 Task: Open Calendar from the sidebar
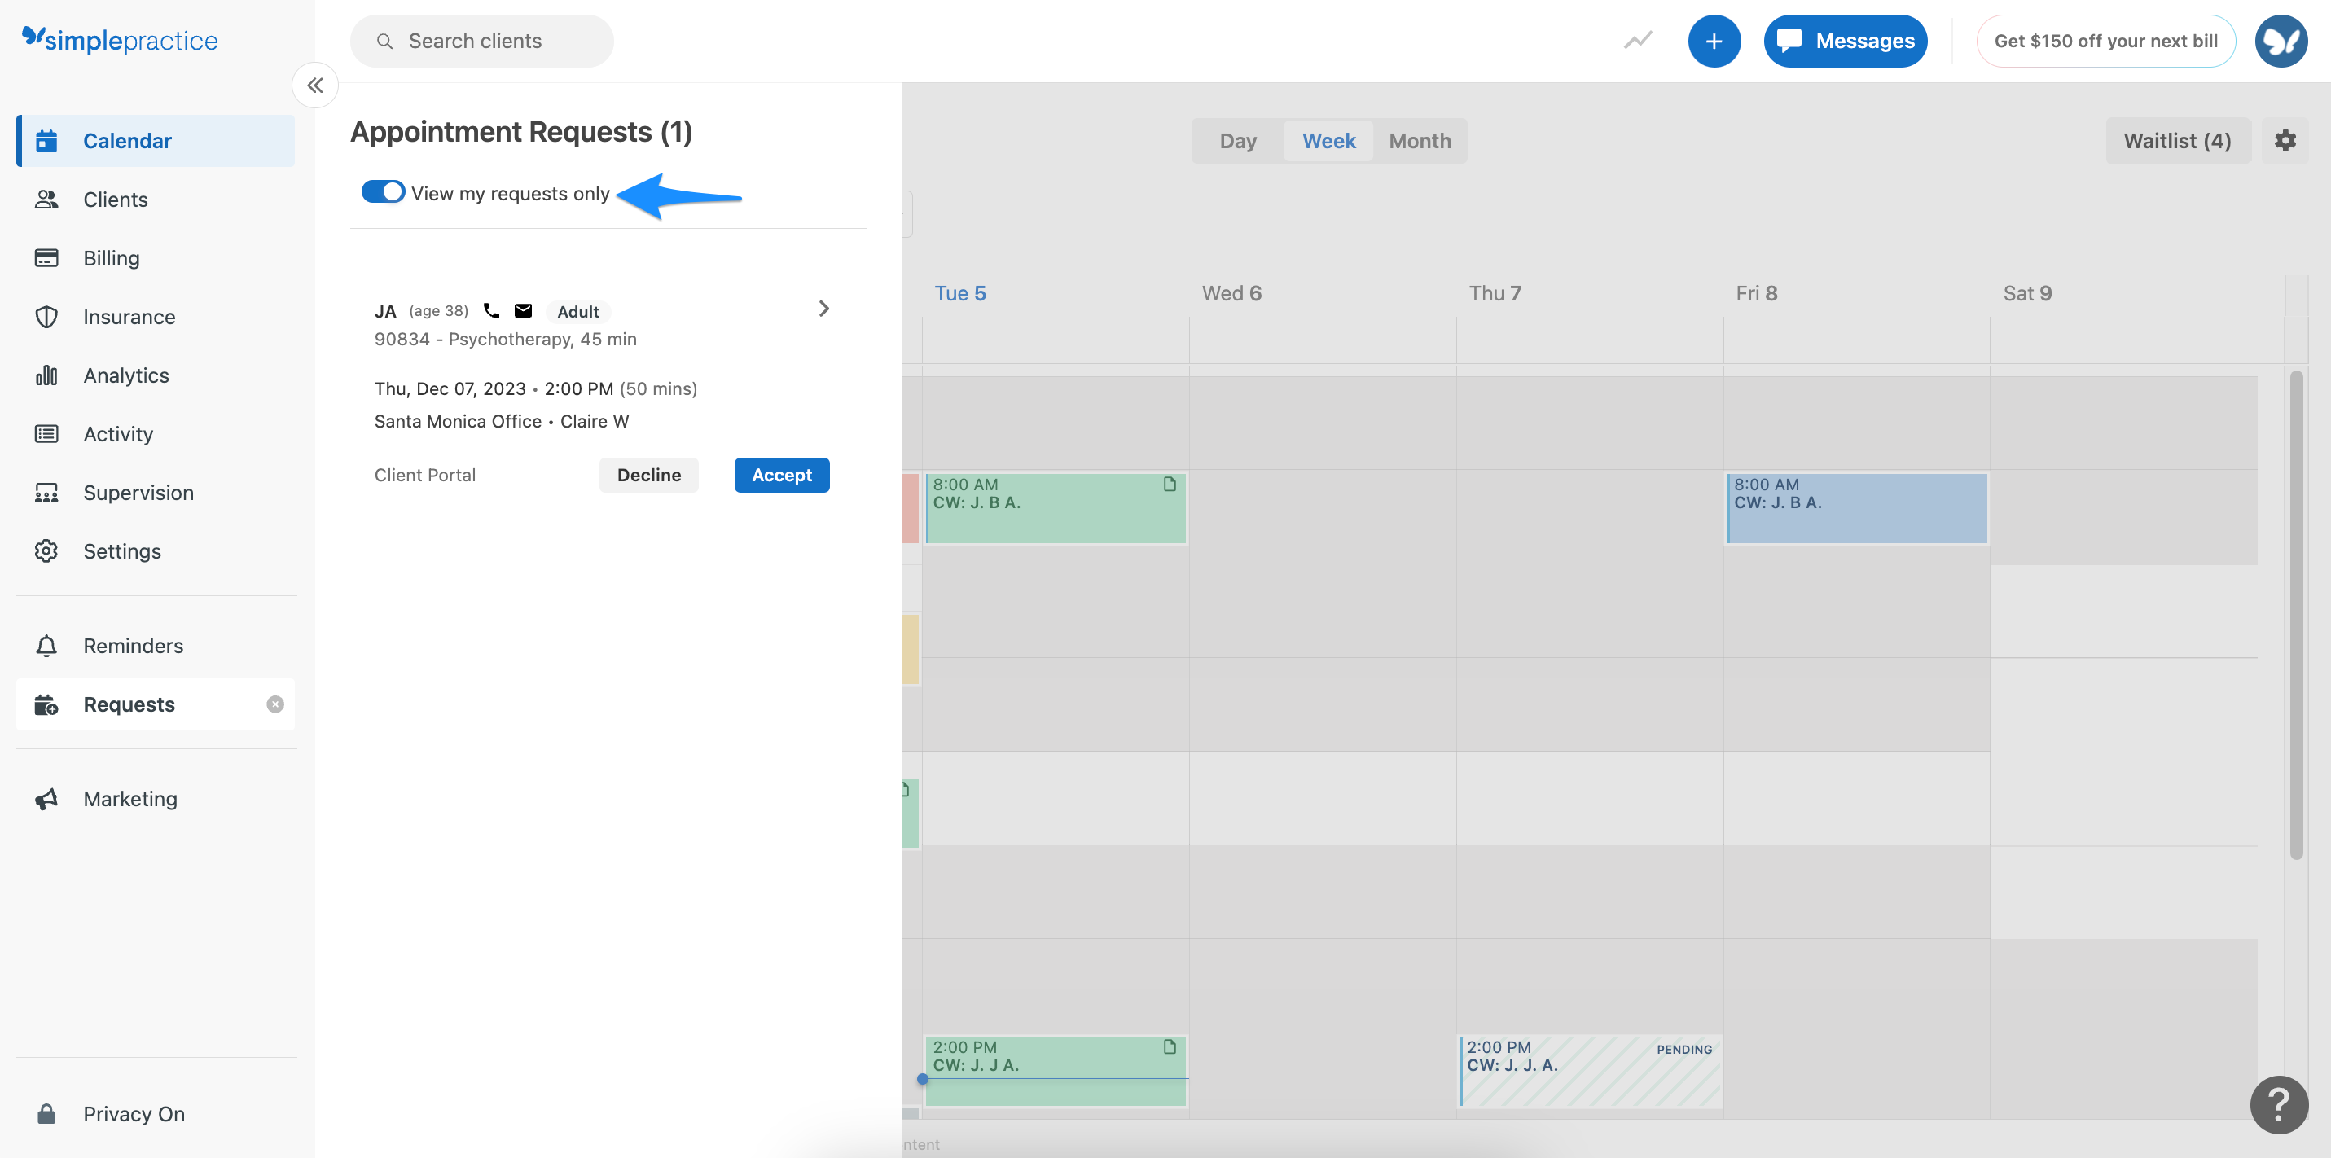pos(127,140)
